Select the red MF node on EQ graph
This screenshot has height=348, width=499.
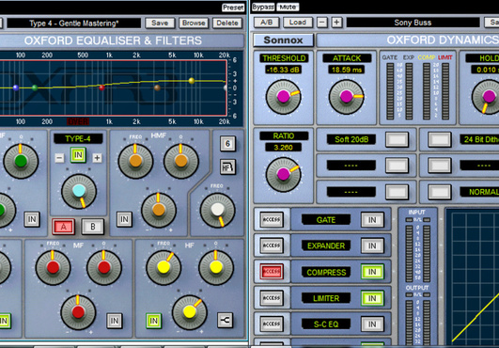click(x=101, y=87)
